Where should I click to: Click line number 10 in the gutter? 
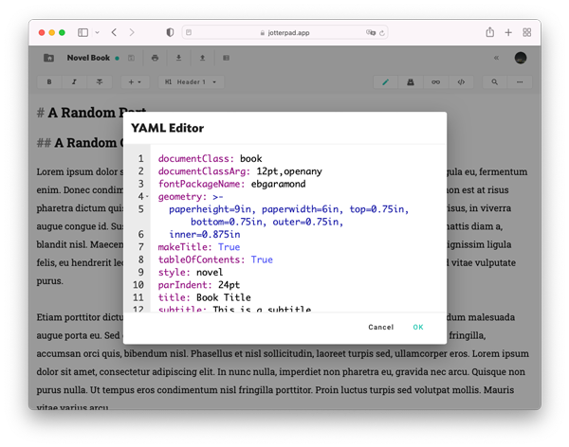coord(138,285)
